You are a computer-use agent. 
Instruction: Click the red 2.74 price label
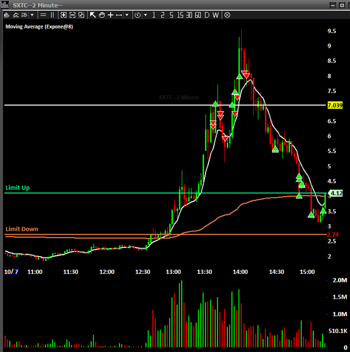point(333,234)
